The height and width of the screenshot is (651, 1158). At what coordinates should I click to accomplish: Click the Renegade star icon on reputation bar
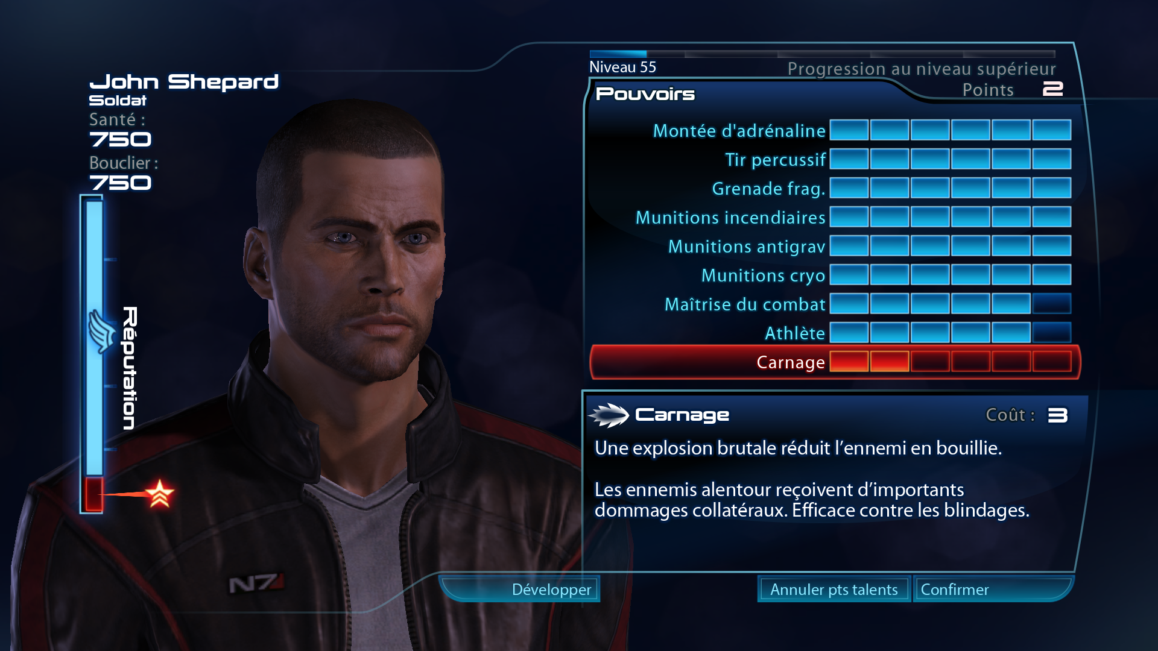click(159, 494)
